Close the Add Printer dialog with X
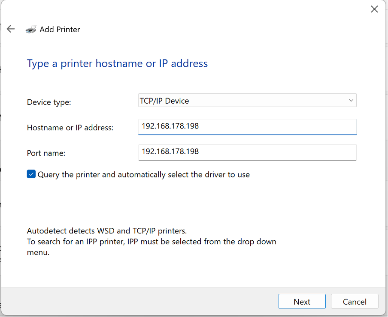 374,9
